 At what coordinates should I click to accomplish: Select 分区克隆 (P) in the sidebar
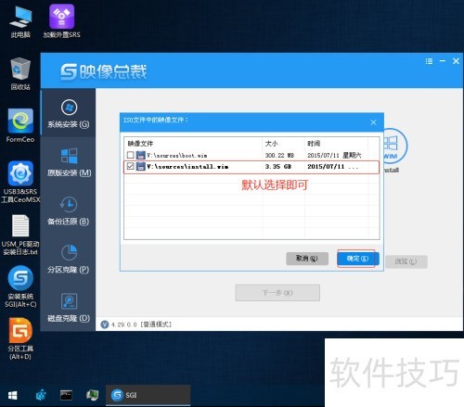click(69, 259)
